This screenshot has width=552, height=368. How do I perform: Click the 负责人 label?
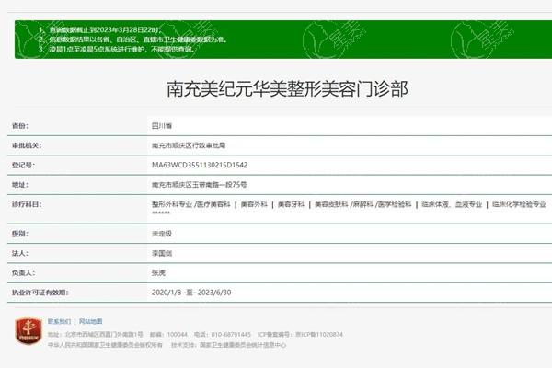pos(23,272)
